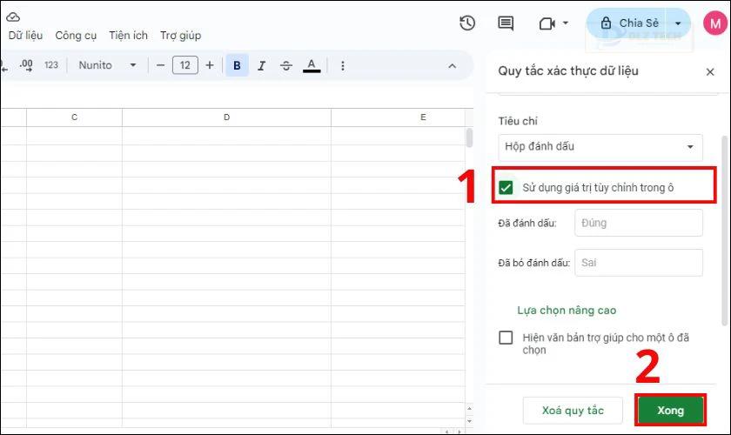Open the Nunito font dropdown
The height and width of the screenshot is (435, 731).
pyautogui.click(x=107, y=65)
